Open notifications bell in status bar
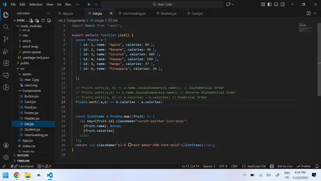 point(317,166)
